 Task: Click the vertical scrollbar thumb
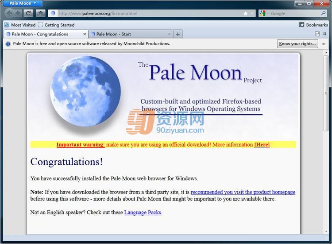326,93
